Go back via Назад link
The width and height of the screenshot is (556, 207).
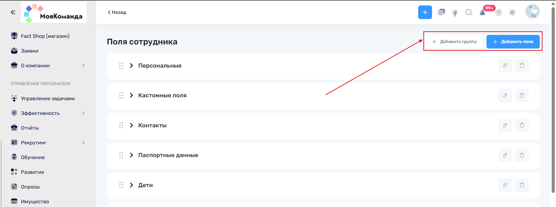(x=117, y=12)
